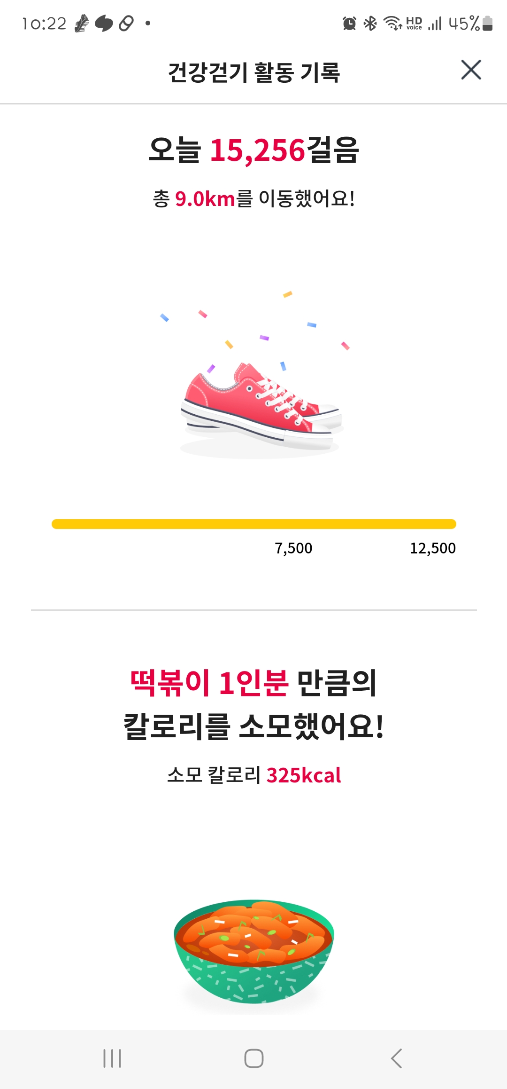Tap the Wi-Fi status icon
Screen dimensions: 507x1089
click(392, 23)
